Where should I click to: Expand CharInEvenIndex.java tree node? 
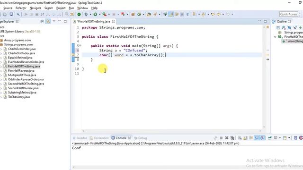click(x=1, y=49)
